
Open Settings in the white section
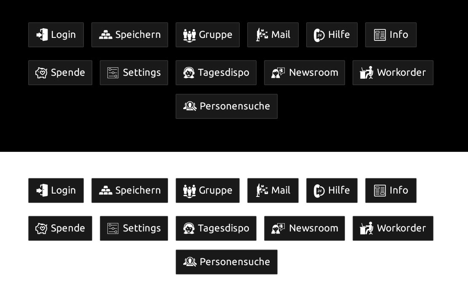pos(134,228)
